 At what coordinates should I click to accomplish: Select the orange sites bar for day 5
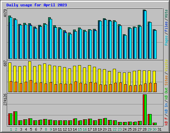click(x=31, y=86)
